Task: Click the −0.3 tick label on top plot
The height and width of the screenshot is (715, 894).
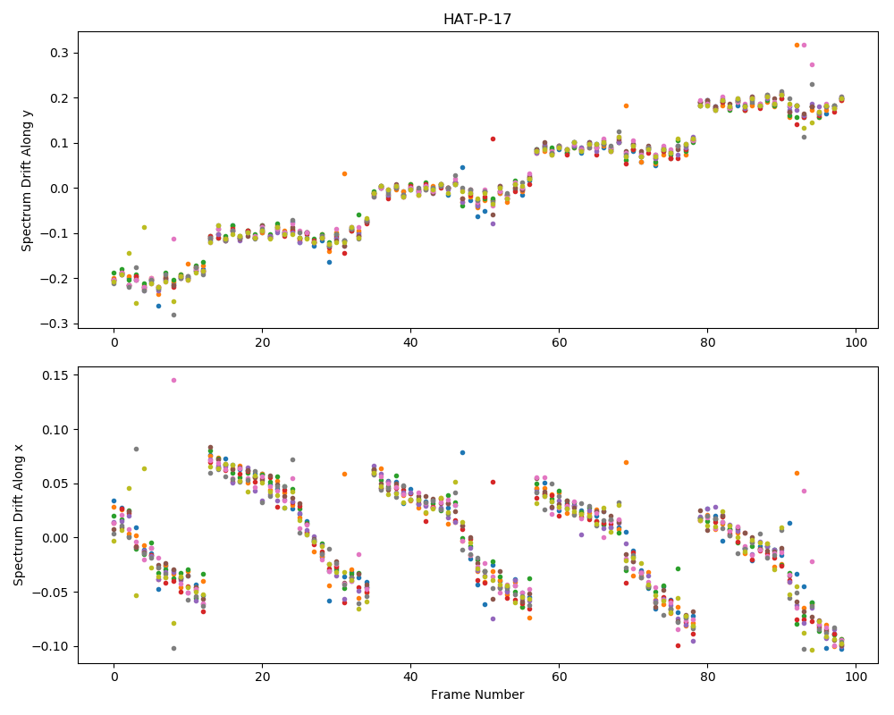Action: point(57,324)
